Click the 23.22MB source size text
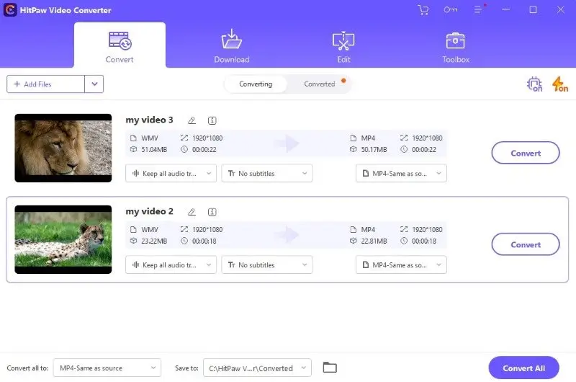 154,241
